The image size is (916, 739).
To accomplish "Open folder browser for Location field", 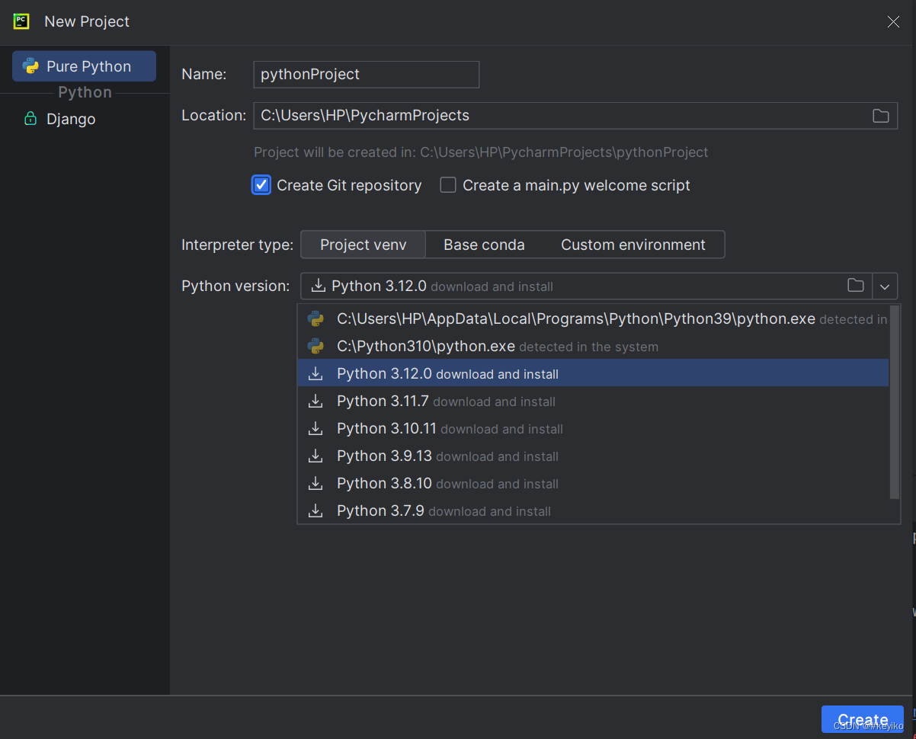I will pos(881,116).
